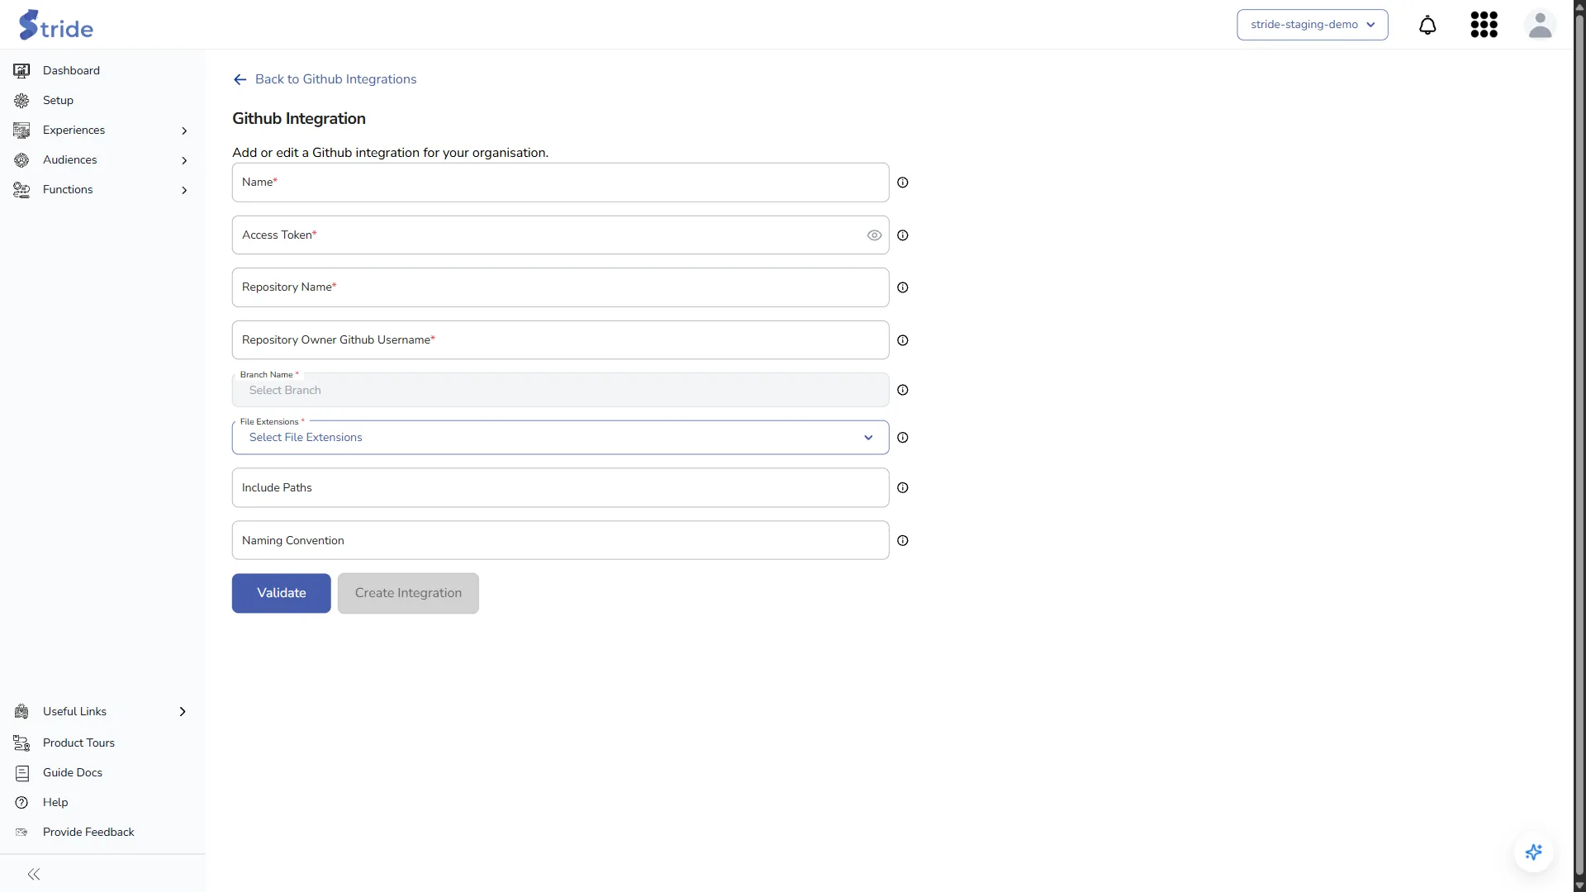Viewport: 1586px width, 892px height.
Task: Click the Stride logo
Action: point(56,26)
